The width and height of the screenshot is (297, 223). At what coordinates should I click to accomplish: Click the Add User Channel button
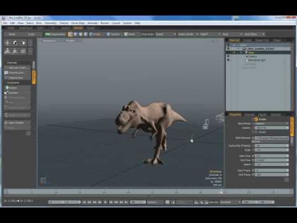click(x=17, y=68)
